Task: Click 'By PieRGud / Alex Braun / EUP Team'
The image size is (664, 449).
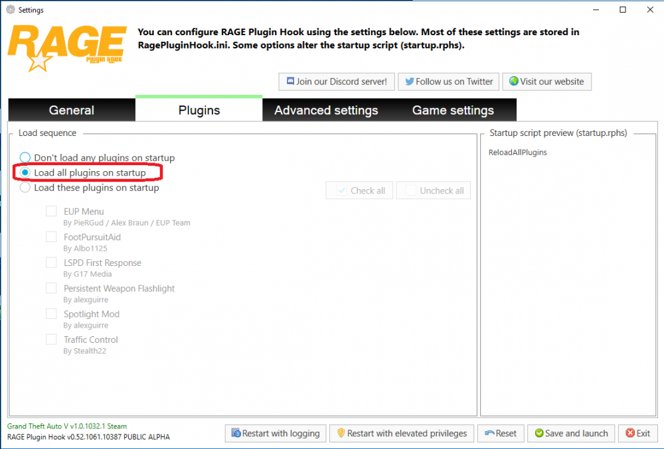Action: (127, 223)
